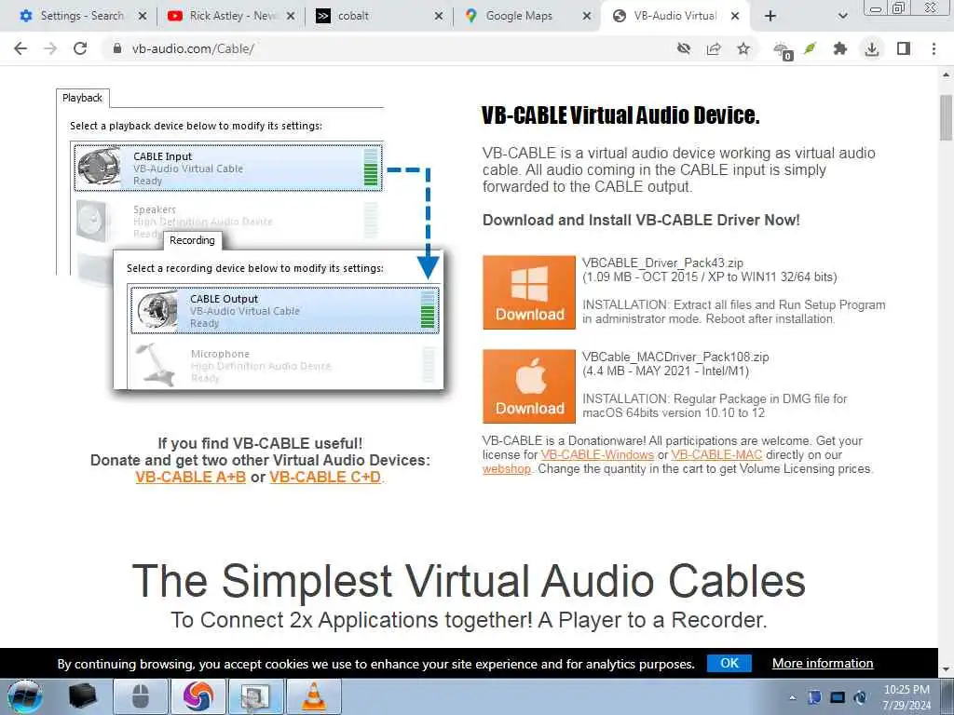Share this page via share icon

714,48
